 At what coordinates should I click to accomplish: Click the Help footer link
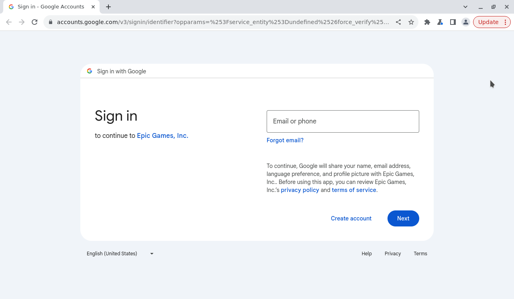point(367,254)
